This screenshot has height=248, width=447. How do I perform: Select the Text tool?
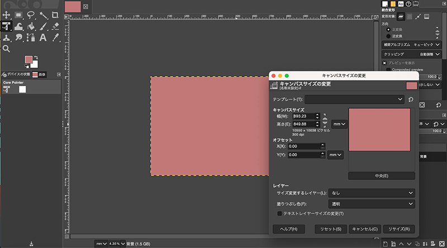43,37
